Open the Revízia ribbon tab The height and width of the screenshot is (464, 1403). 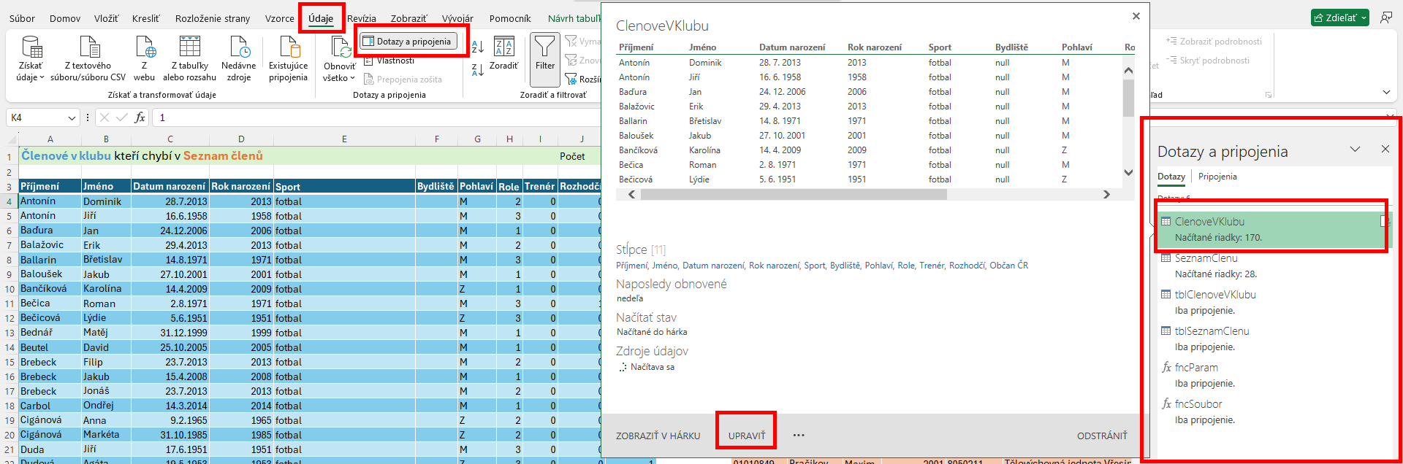(x=362, y=18)
